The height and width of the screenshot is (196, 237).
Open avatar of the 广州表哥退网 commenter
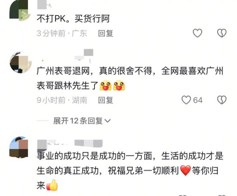(x=21, y=62)
